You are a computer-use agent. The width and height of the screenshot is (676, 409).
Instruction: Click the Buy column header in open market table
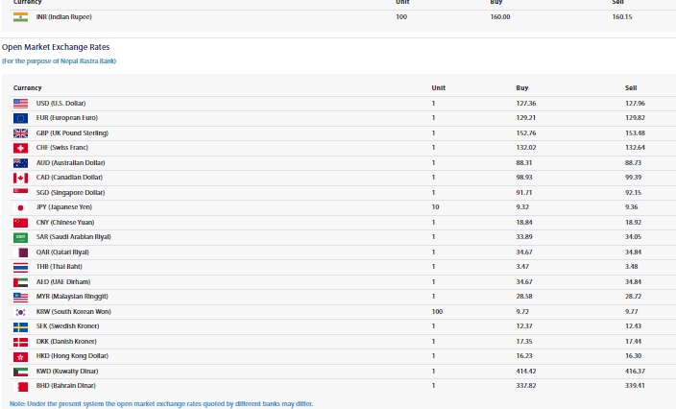tap(522, 87)
